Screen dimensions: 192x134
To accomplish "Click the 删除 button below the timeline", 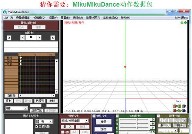I will point(52,101).
